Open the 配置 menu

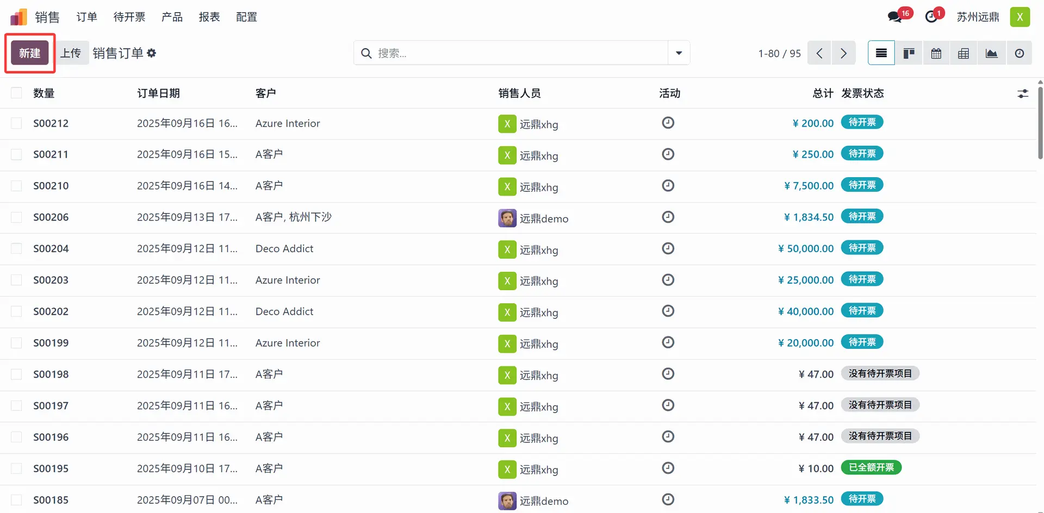pos(246,17)
